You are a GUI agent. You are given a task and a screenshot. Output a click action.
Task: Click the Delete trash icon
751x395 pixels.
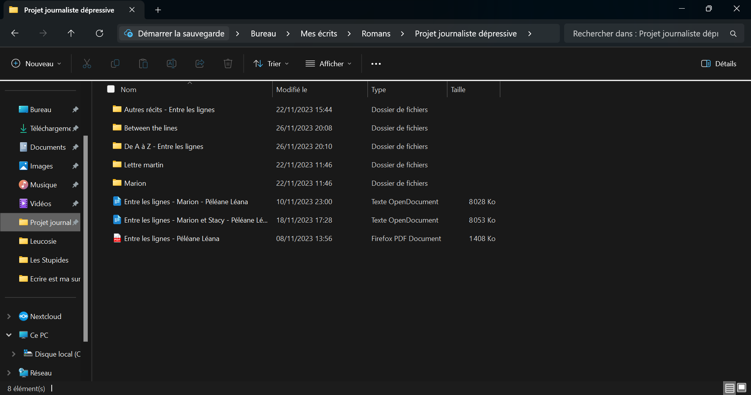(228, 63)
